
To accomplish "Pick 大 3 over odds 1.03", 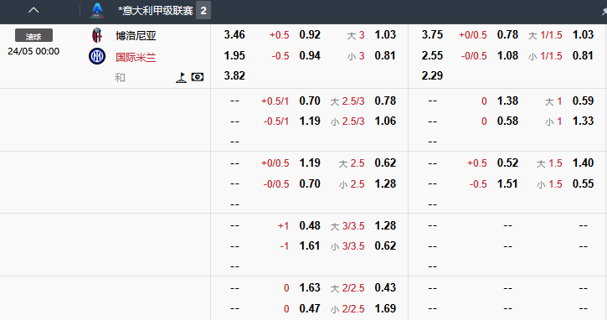I will click(x=385, y=35).
